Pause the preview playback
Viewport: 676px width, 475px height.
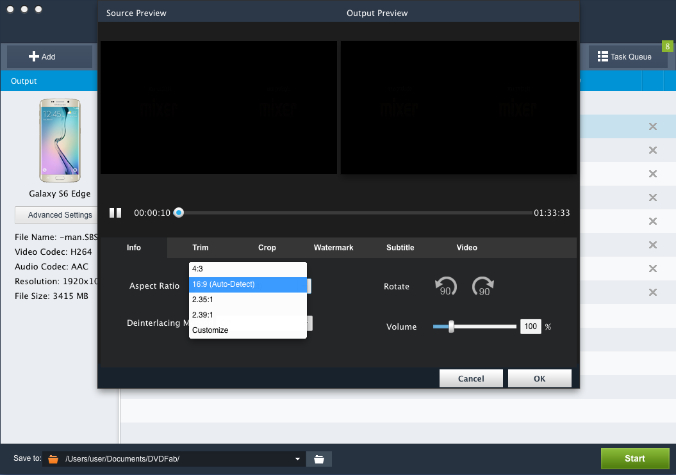click(x=115, y=213)
